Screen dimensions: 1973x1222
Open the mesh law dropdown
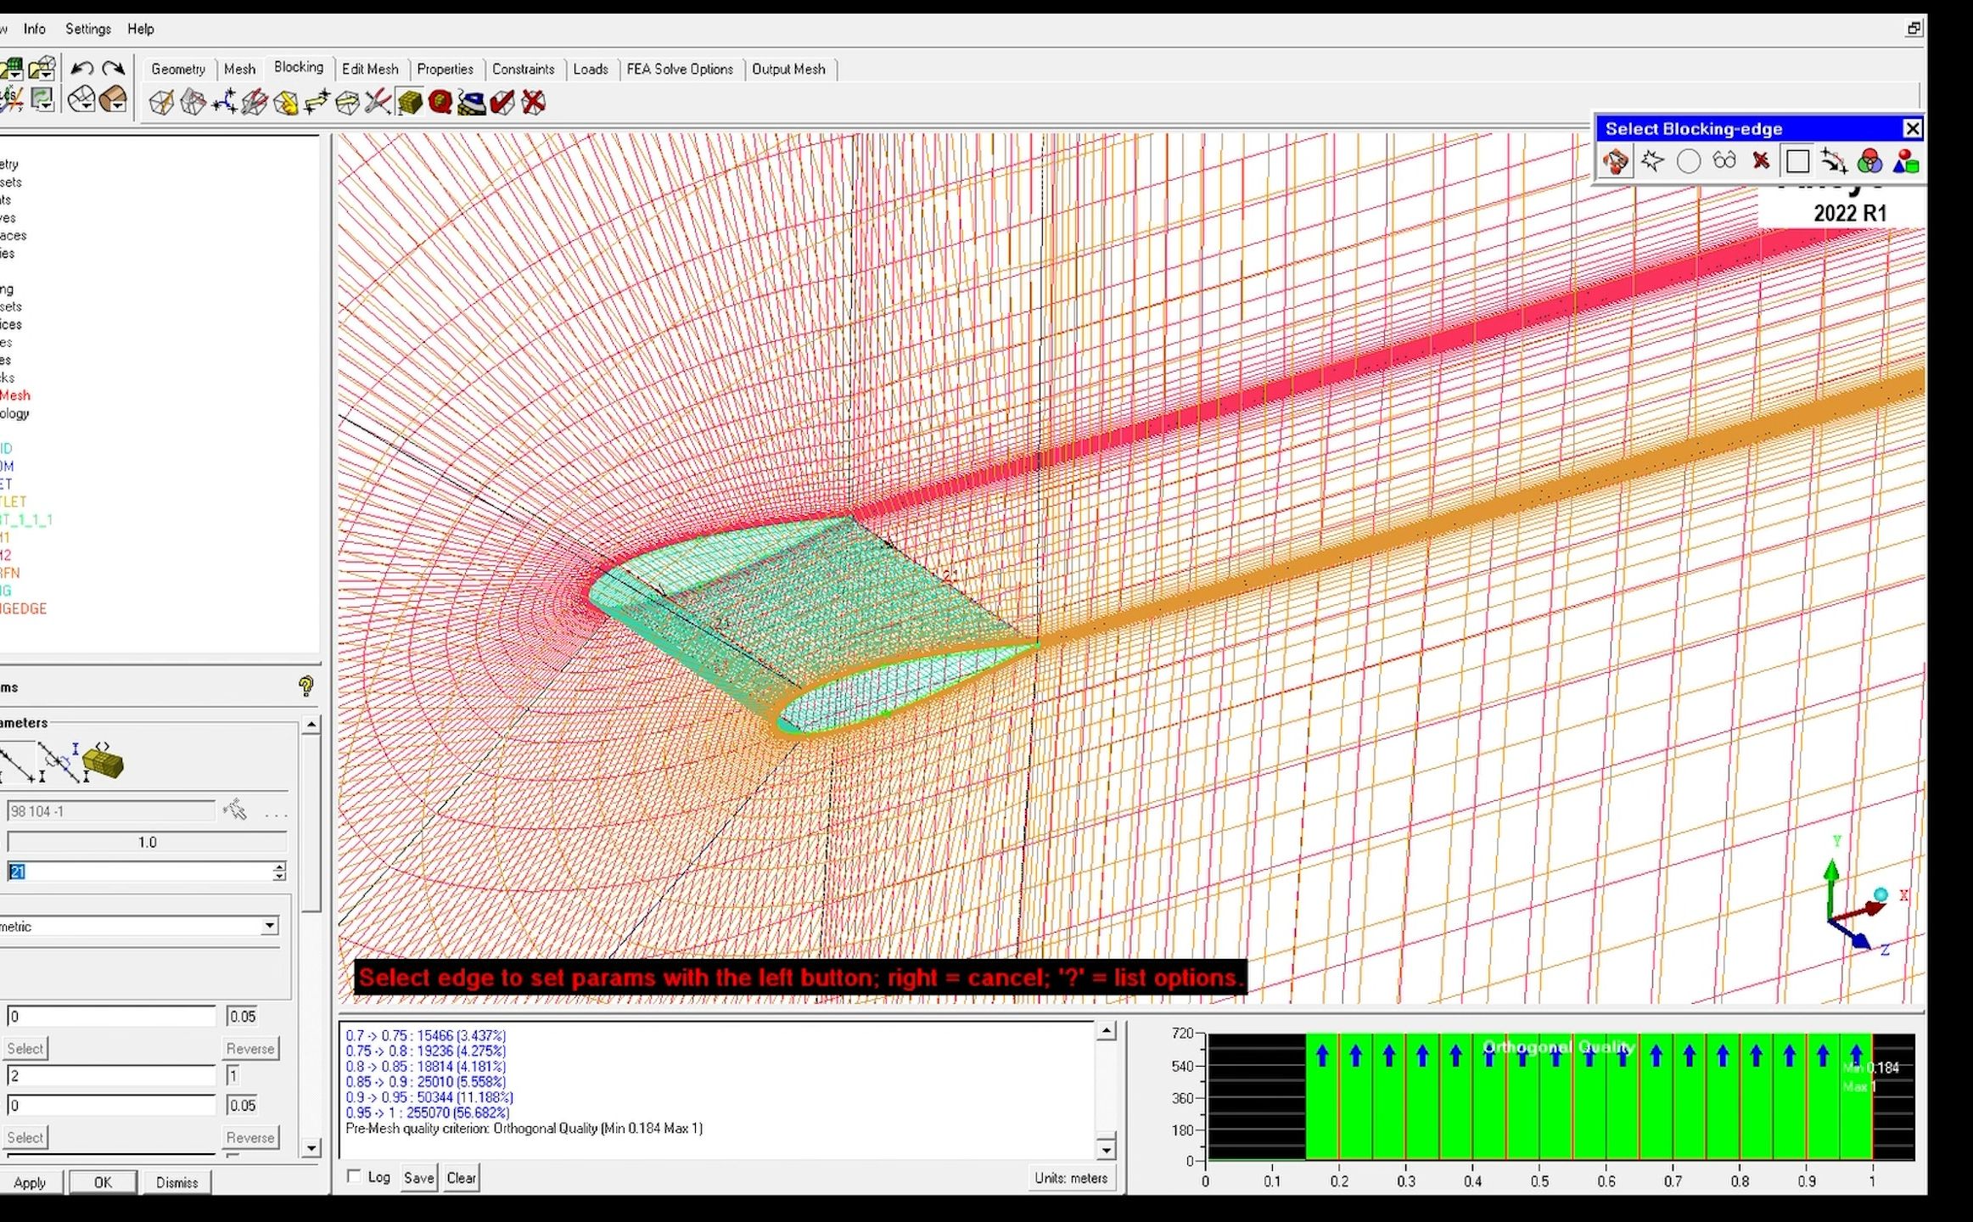click(269, 926)
